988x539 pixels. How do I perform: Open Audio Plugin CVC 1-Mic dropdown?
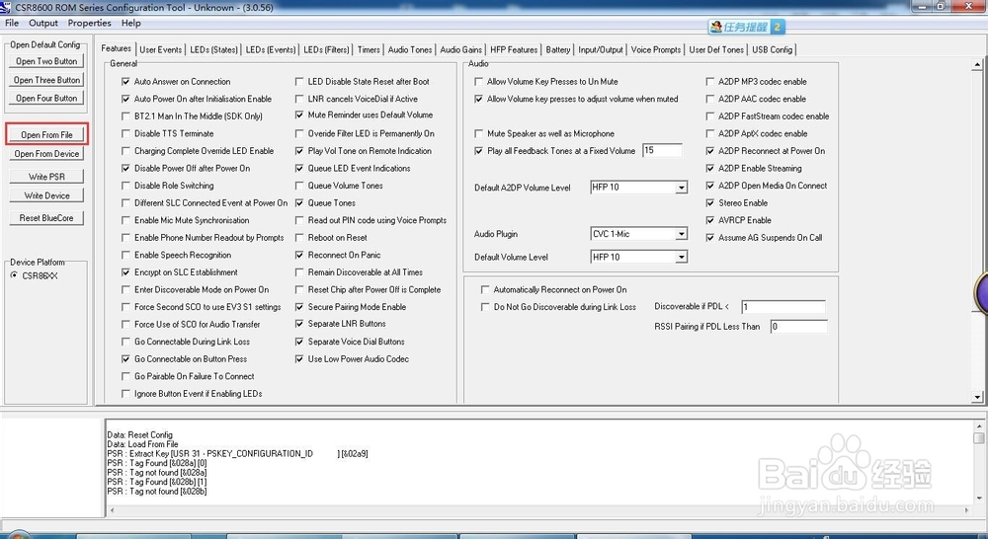tap(681, 234)
